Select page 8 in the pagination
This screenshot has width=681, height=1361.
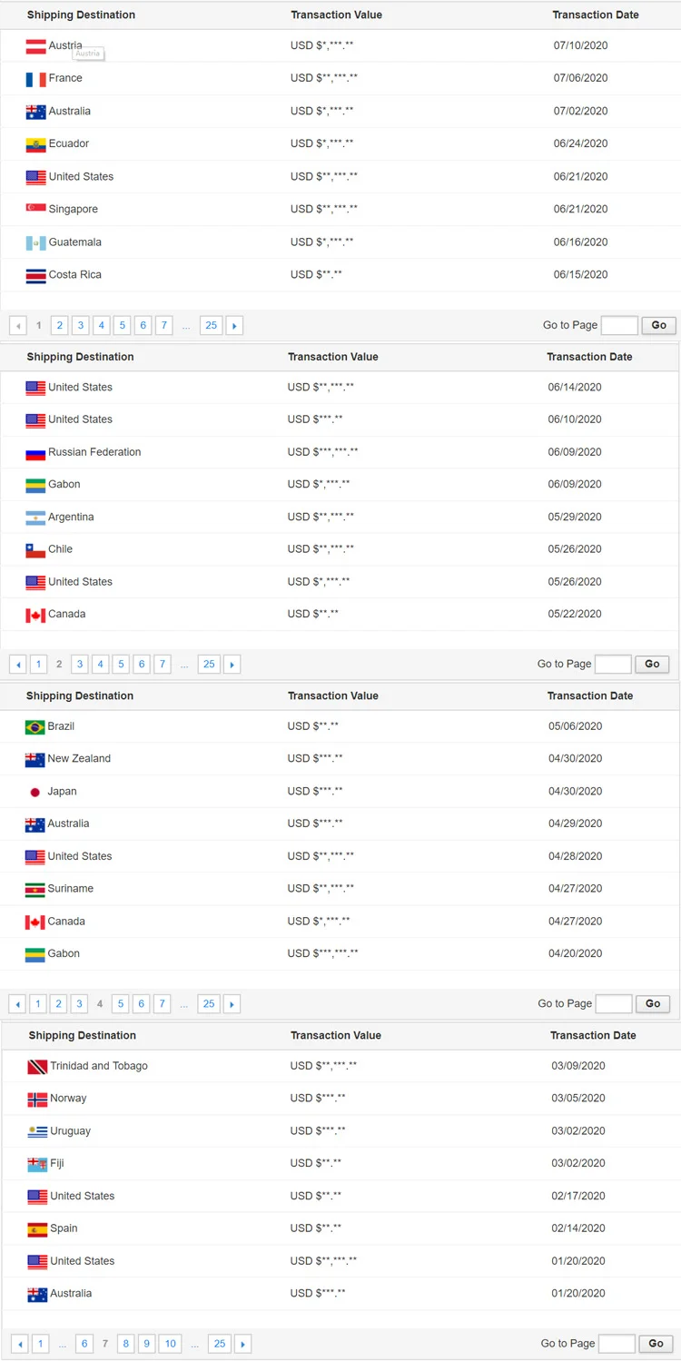pos(125,1344)
